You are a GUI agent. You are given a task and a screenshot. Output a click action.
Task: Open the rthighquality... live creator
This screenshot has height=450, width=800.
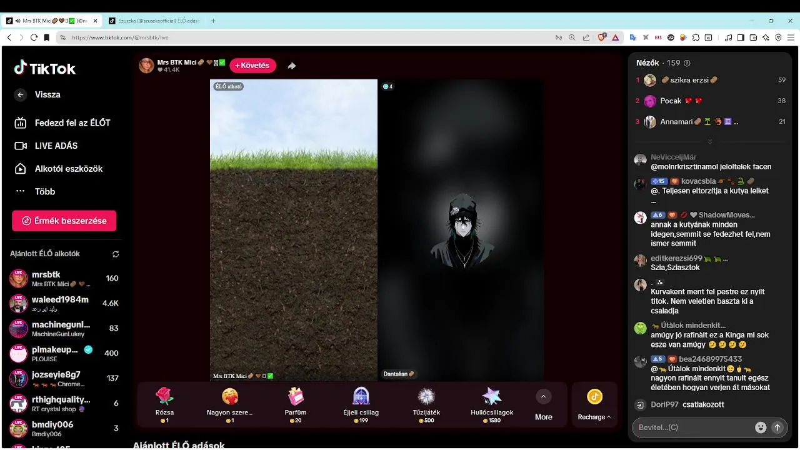tap(64, 404)
